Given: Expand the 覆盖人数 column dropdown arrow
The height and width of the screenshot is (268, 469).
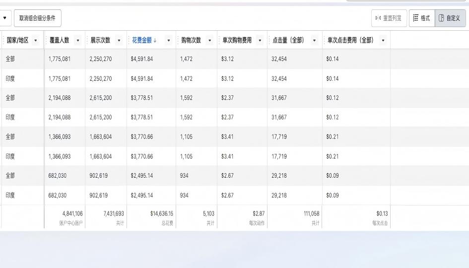Looking at the screenshot, I should (77, 40).
